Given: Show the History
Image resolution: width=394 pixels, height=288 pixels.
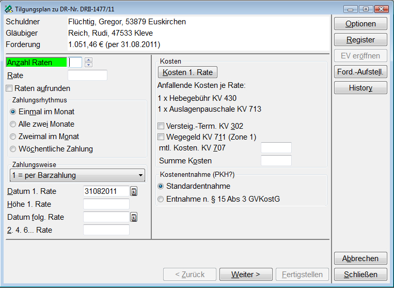Looking at the screenshot, I should click(x=360, y=88).
